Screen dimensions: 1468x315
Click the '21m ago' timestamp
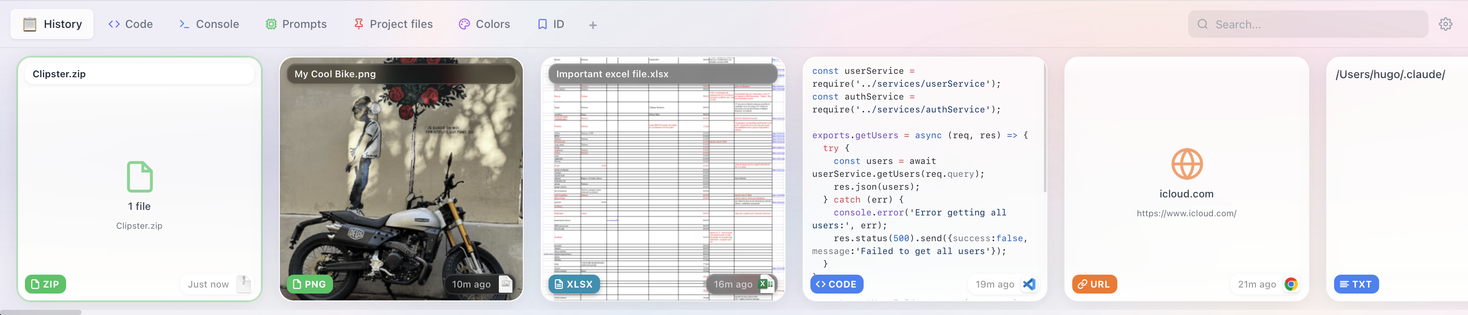1256,284
